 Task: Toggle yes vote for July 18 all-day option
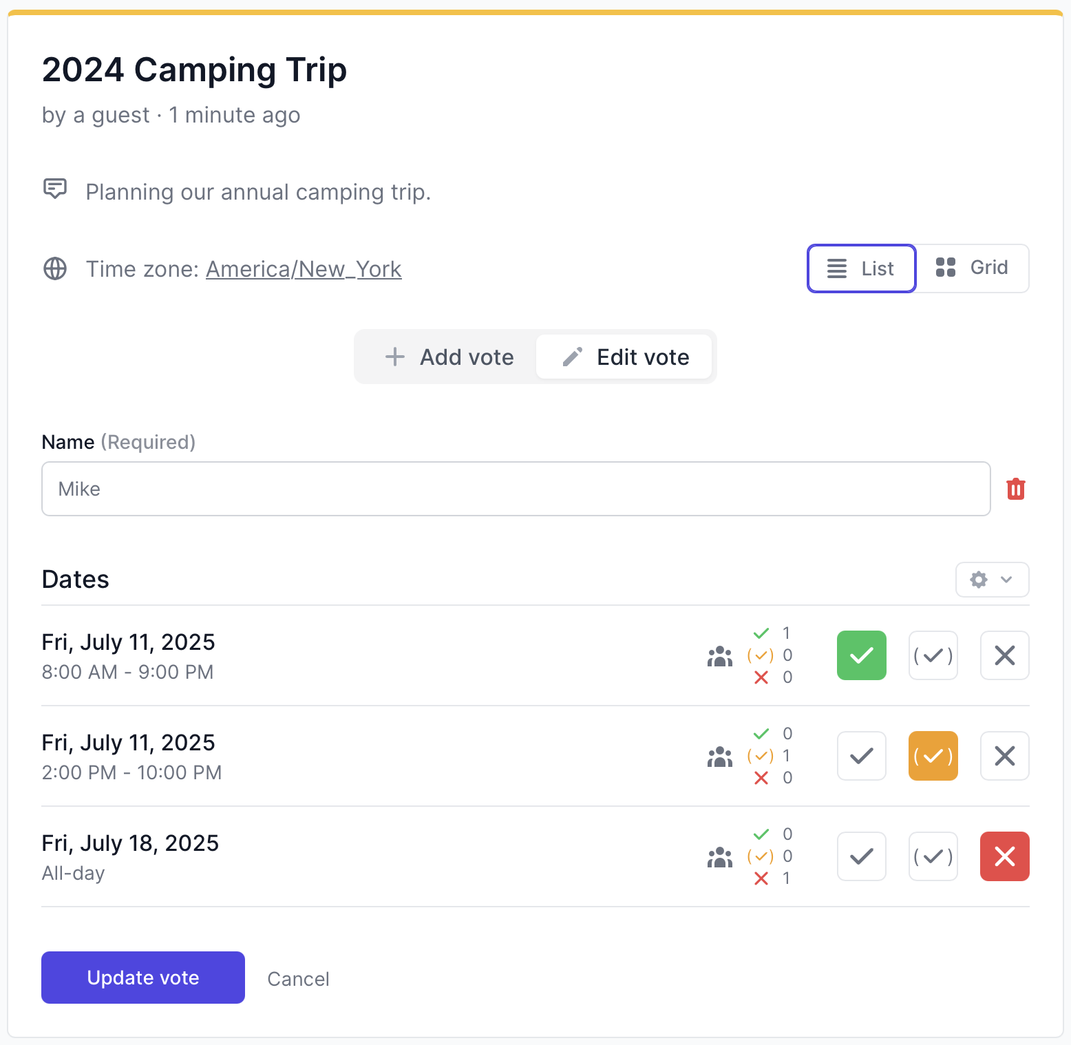coord(861,856)
